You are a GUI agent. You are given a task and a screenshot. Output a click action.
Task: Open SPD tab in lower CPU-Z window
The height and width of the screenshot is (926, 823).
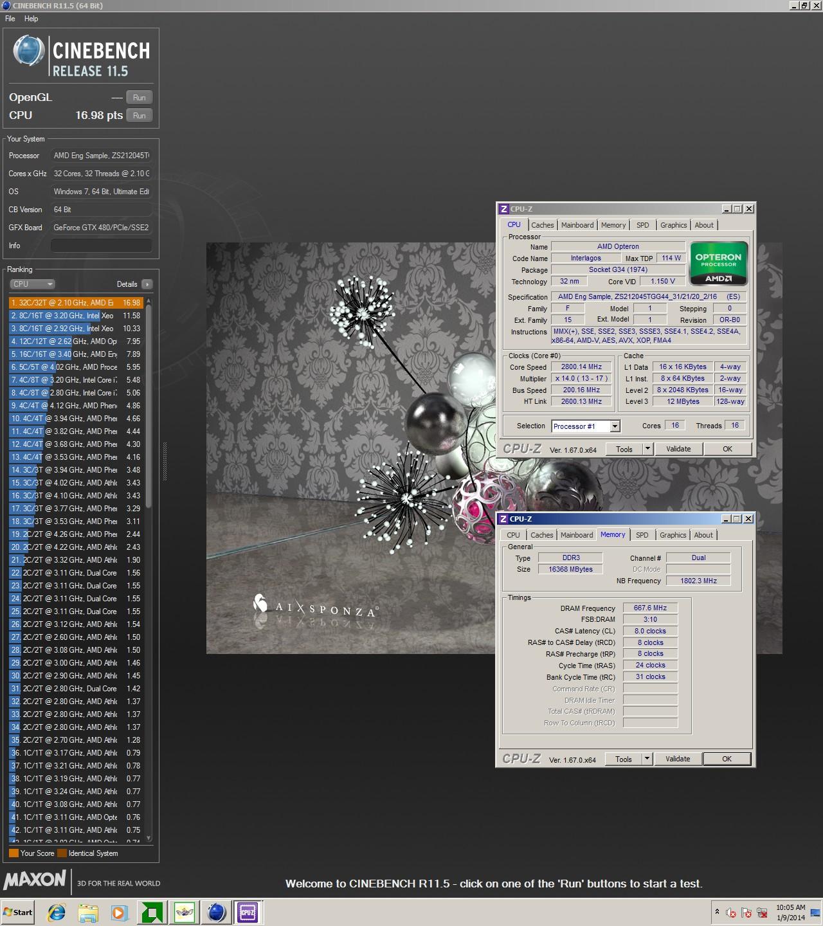click(x=642, y=535)
